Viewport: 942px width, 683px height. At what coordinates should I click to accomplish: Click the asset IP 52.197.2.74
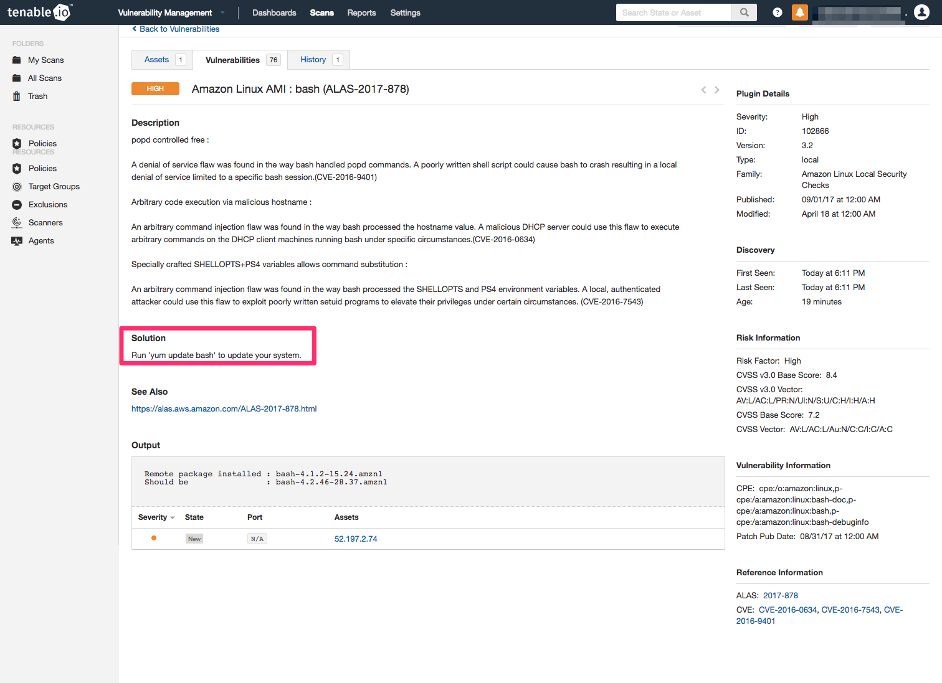pos(356,539)
